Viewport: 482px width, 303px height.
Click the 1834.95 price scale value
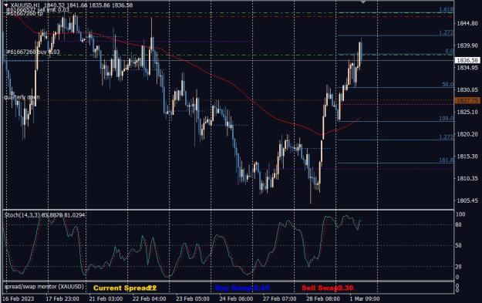coord(467,68)
